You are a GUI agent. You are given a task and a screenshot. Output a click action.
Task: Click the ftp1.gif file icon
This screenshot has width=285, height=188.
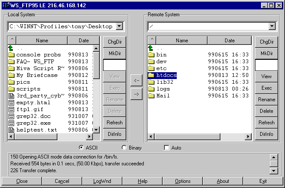[x=11, y=109]
